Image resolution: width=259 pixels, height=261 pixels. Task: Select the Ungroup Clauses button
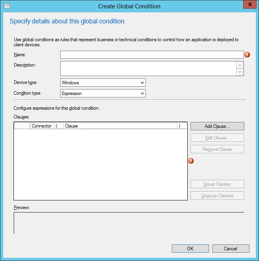coord(217,196)
